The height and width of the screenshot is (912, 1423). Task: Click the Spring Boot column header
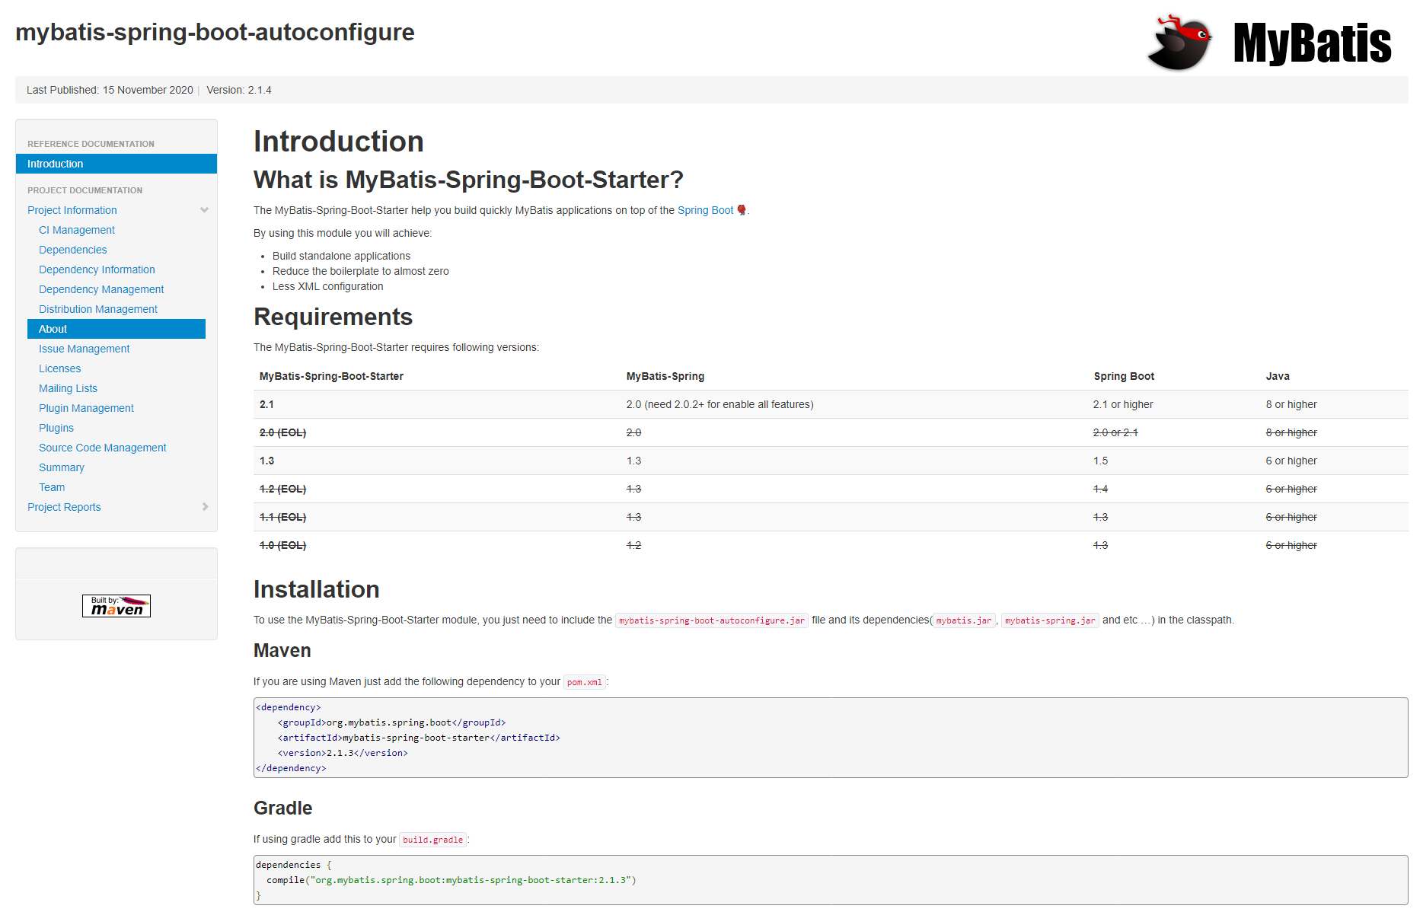1124,376
